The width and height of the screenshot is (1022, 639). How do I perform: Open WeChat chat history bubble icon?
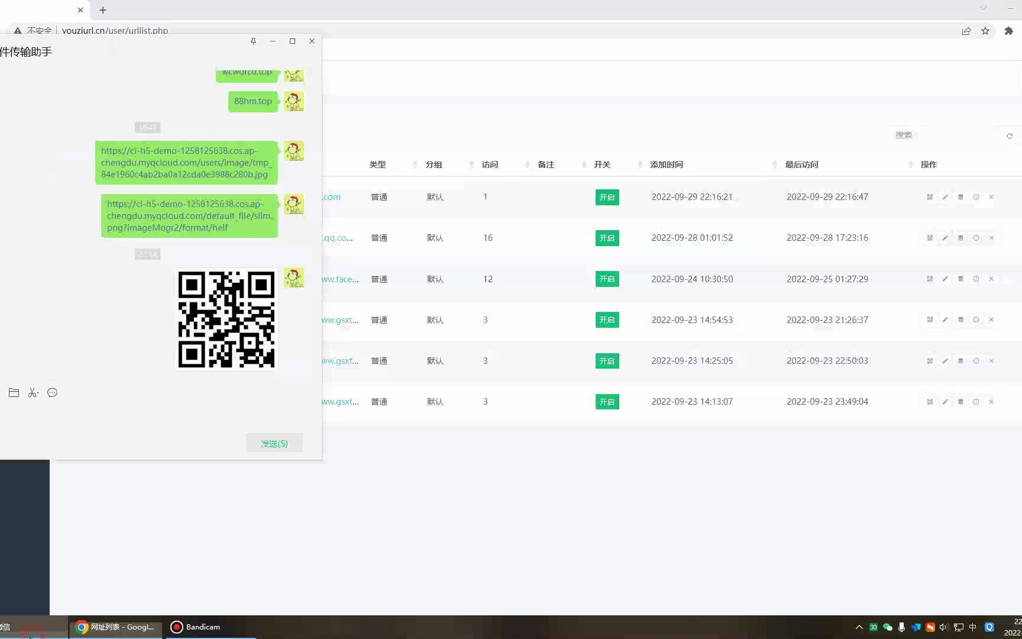53,393
